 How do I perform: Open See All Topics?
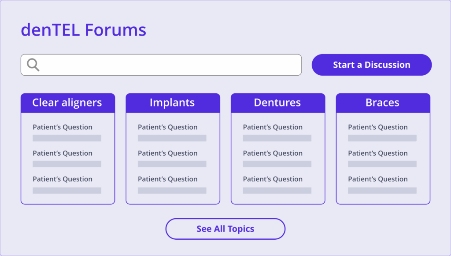click(225, 229)
